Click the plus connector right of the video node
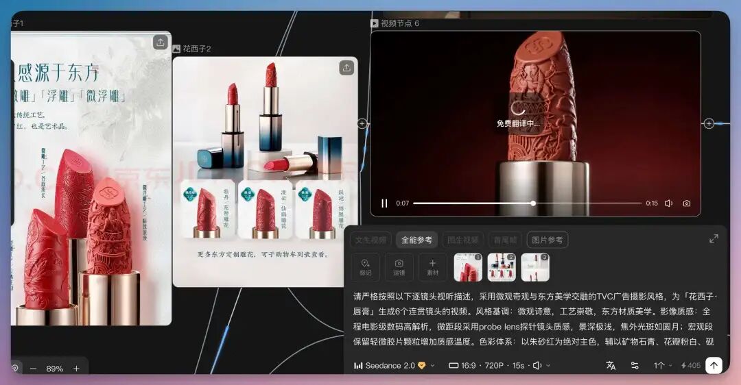The height and width of the screenshot is (385, 741). (x=708, y=123)
